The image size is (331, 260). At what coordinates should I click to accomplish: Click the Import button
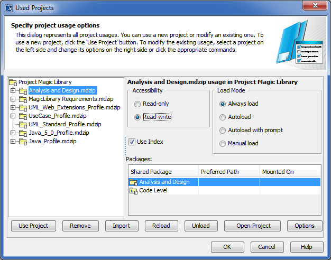point(122,226)
